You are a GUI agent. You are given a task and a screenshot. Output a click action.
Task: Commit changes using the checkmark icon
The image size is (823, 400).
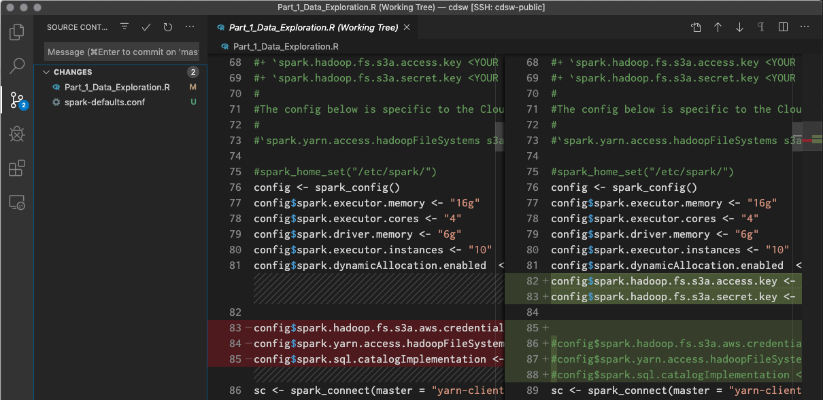pyautogui.click(x=146, y=26)
